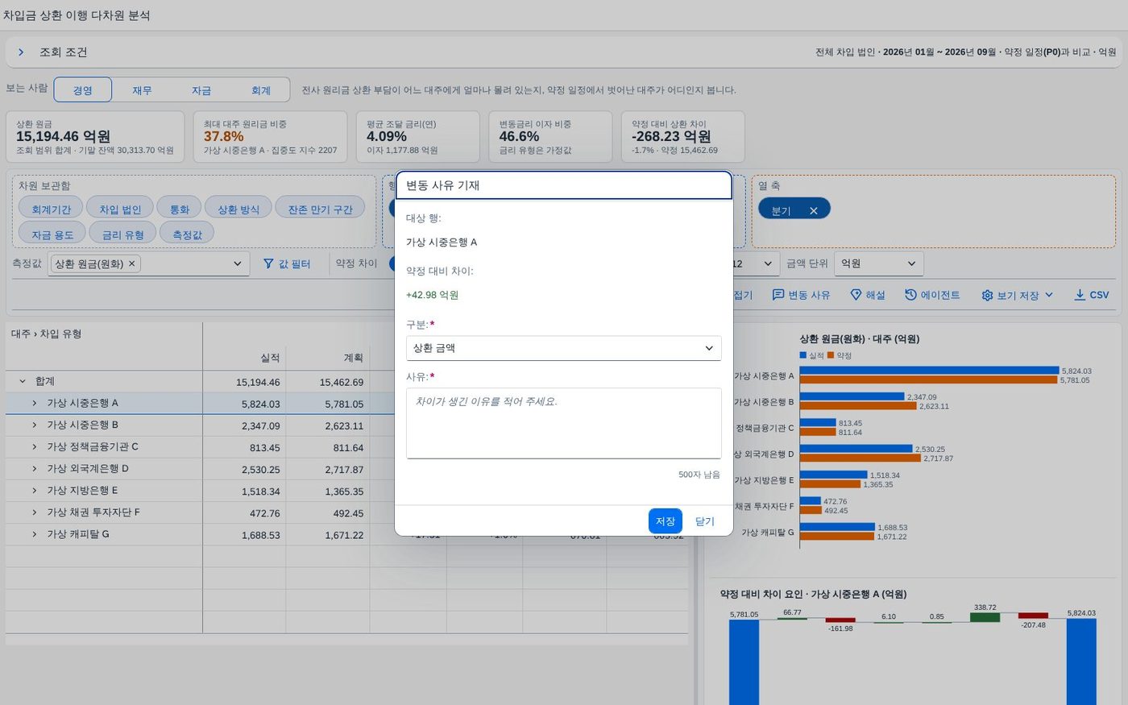Open the 보기 저장 settings menu
This screenshot has height=705, width=1128.
[x=1018, y=295]
